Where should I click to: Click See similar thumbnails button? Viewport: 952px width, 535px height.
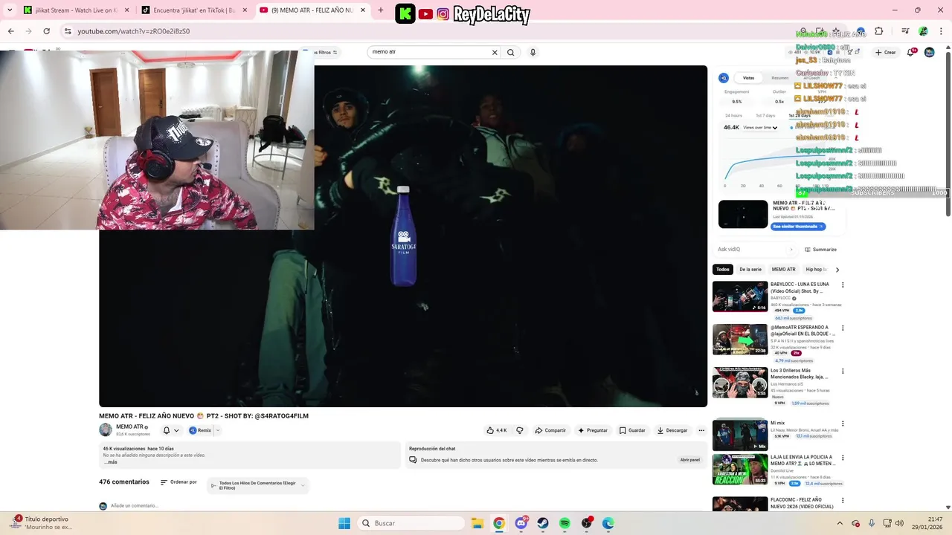(798, 227)
